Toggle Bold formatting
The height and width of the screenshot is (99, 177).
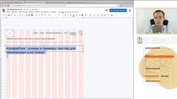pyautogui.click(x=66, y=15)
